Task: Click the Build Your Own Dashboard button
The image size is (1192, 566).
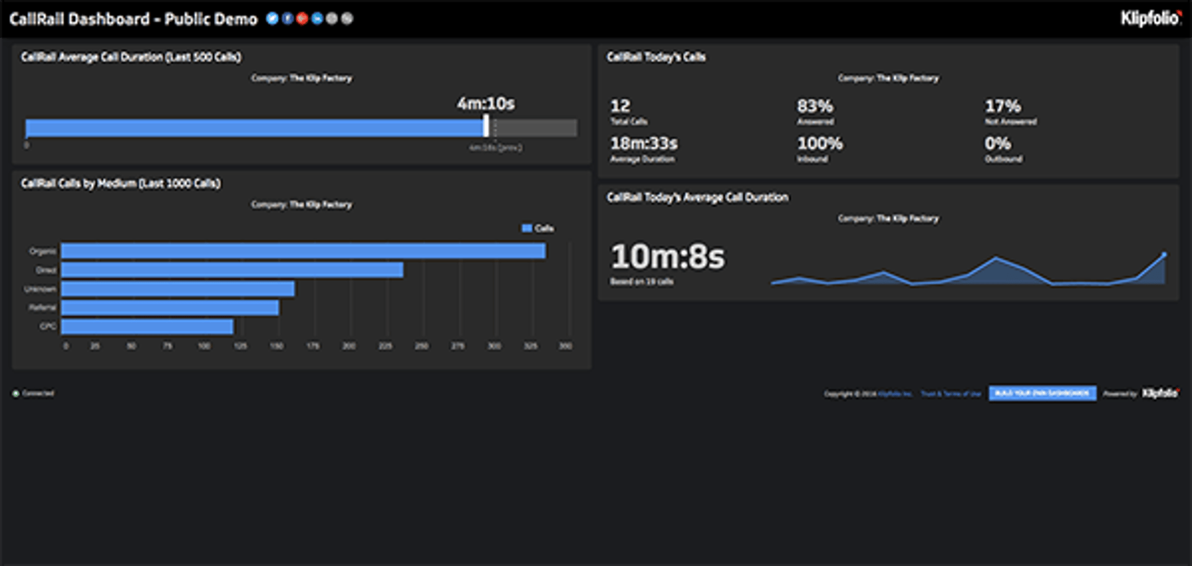Action: [1042, 393]
